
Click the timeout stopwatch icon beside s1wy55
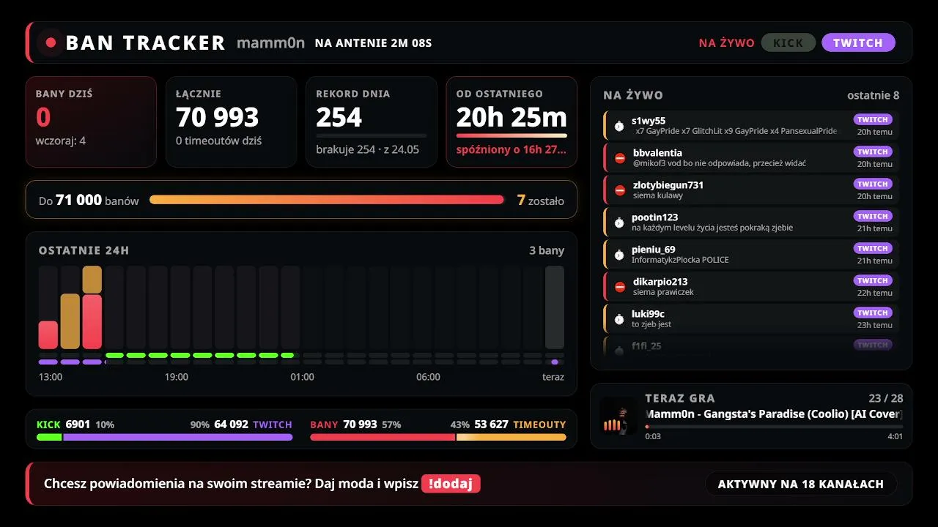point(619,126)
